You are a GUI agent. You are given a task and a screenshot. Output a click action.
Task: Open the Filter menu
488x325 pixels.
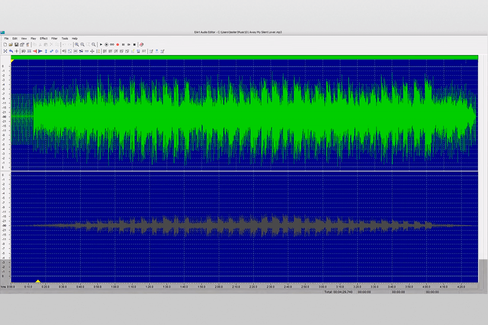pyautogui.click(x=54, y=39)
